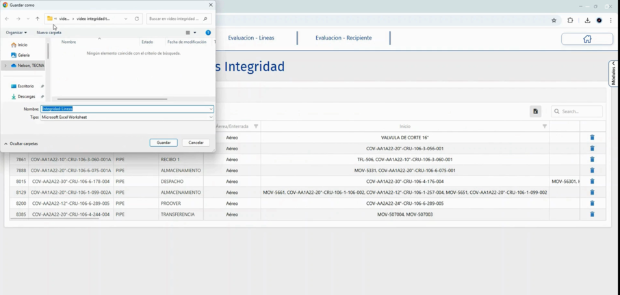Bookmark this page with star icon
Viewport: 620px width, 295px height.
[554, 20]
